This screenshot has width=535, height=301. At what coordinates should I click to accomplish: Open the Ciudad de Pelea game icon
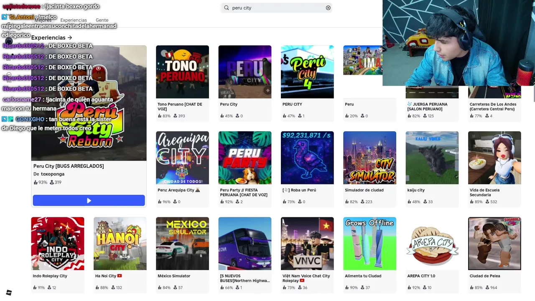(x=494, y=243)
